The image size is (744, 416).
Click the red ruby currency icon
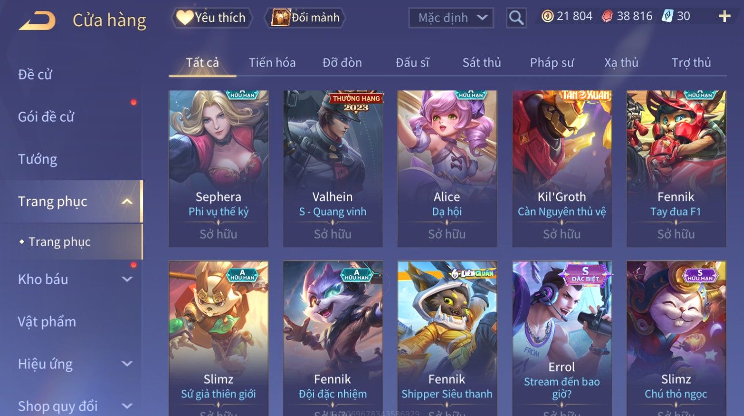(607, 16)
